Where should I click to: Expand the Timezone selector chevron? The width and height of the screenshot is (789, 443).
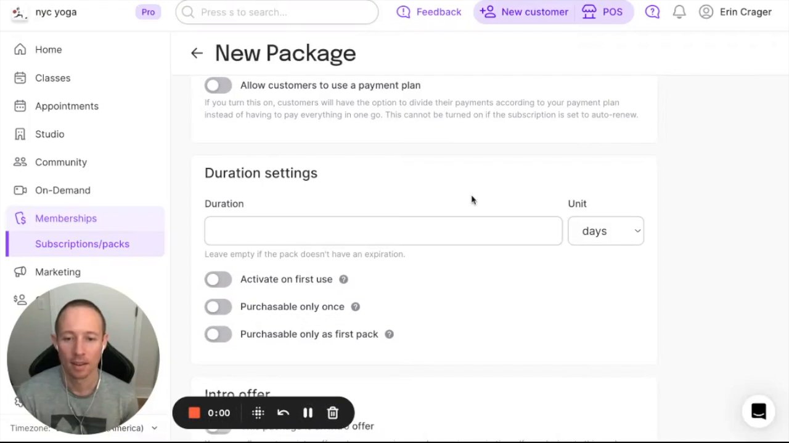pyautogui.click(x=154, y=428)
